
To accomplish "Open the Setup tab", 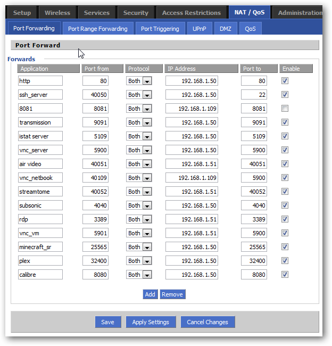I will coord(22,13).
